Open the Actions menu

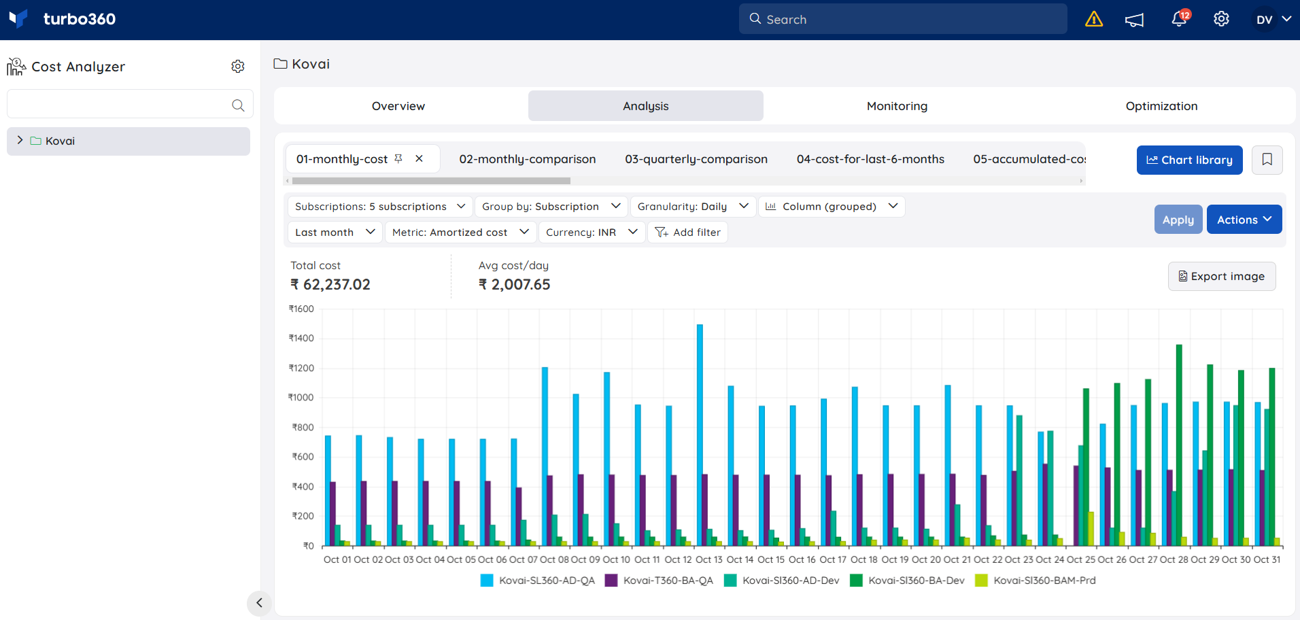[1244, 220]
